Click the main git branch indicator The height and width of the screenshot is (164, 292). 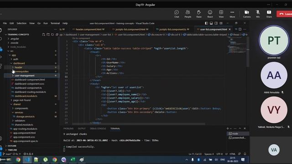click(7, 154)
